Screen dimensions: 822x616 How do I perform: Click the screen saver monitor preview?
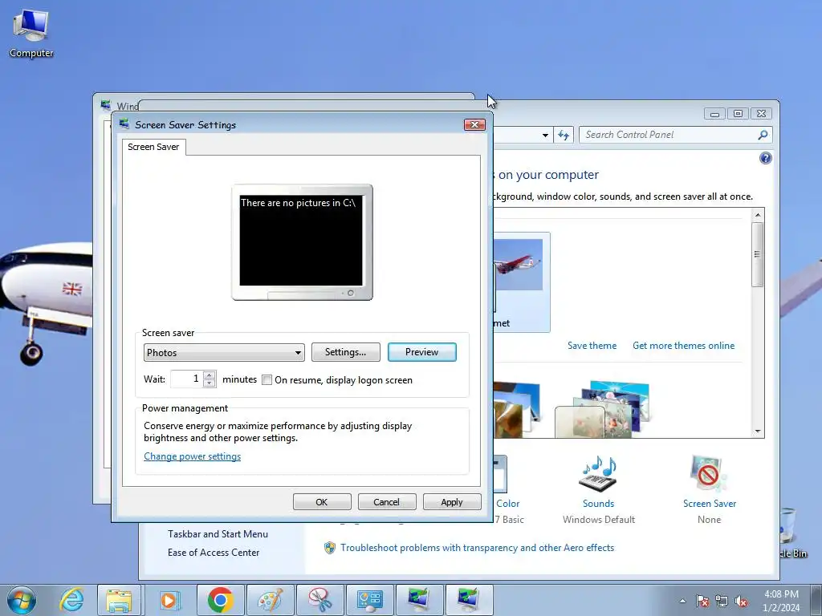[x=302, y=242]
